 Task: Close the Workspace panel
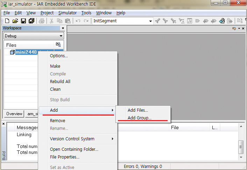(63, 28)
